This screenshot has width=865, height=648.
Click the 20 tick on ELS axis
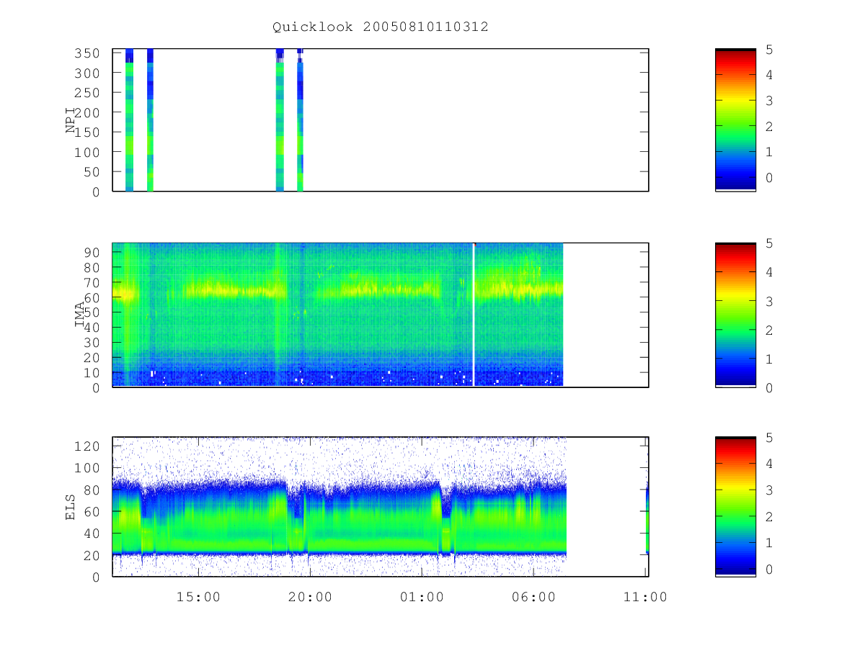pos(92,556)
